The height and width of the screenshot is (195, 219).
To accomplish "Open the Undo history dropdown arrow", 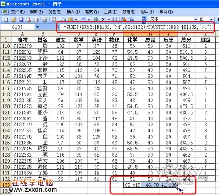I will (89, 19).
